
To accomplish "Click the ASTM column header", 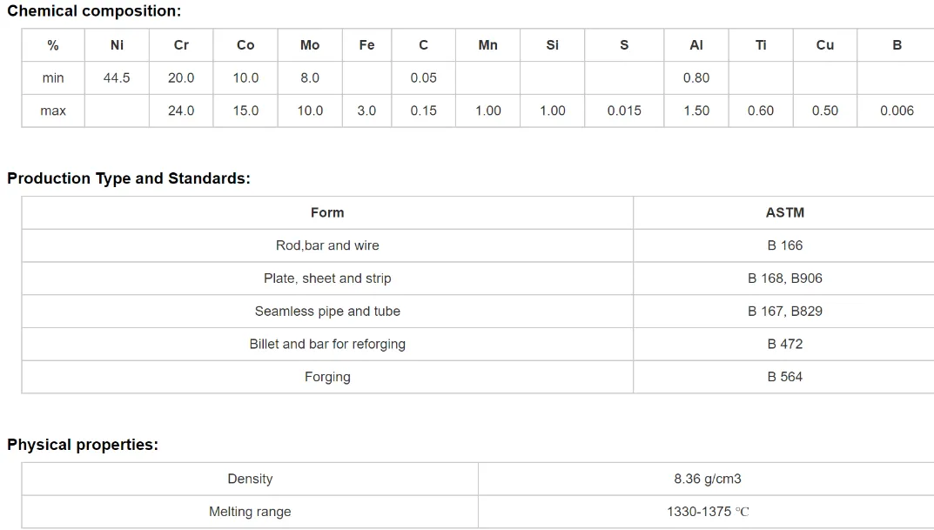I will tap(784, 212).
